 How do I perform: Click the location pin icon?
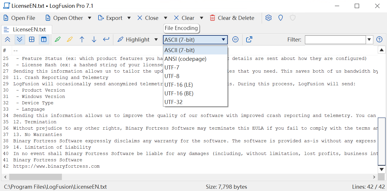click(280, 18)
